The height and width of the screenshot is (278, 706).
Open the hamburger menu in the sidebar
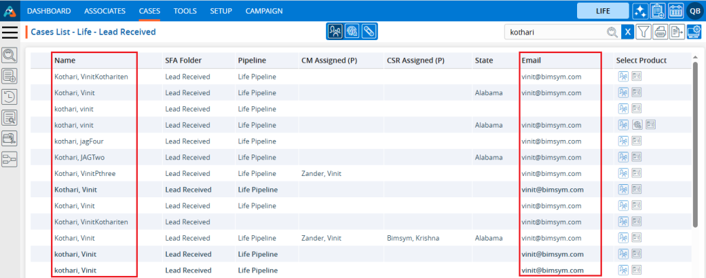pos(10,32)
